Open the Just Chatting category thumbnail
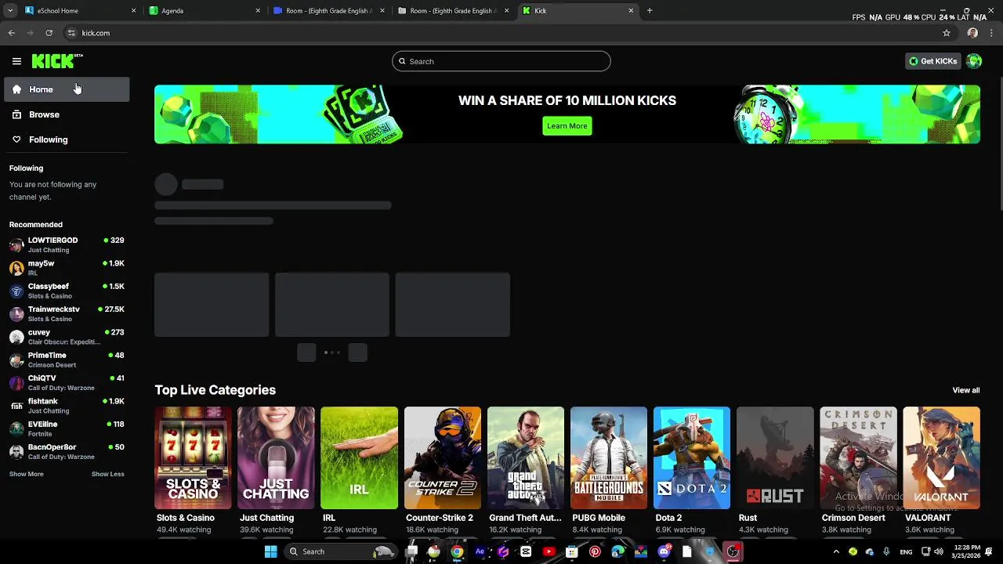This screenshot has width=1003, height=564. (x=276, y=457)
